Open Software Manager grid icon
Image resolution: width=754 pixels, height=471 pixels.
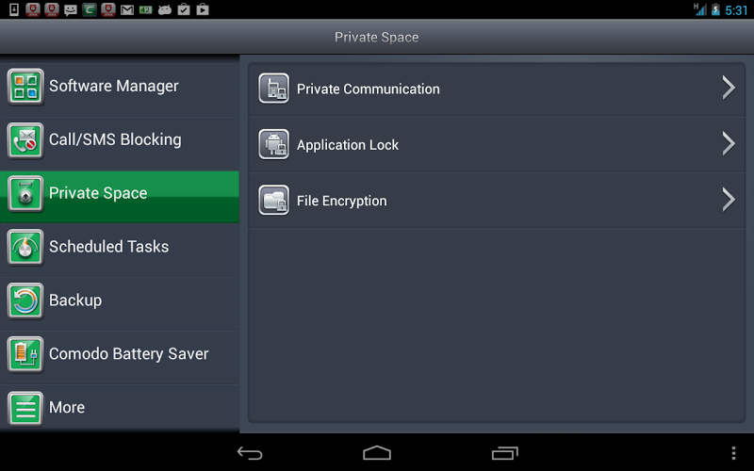(x=25, y=87)
